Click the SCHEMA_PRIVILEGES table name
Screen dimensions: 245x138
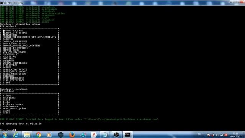[15, 63]
